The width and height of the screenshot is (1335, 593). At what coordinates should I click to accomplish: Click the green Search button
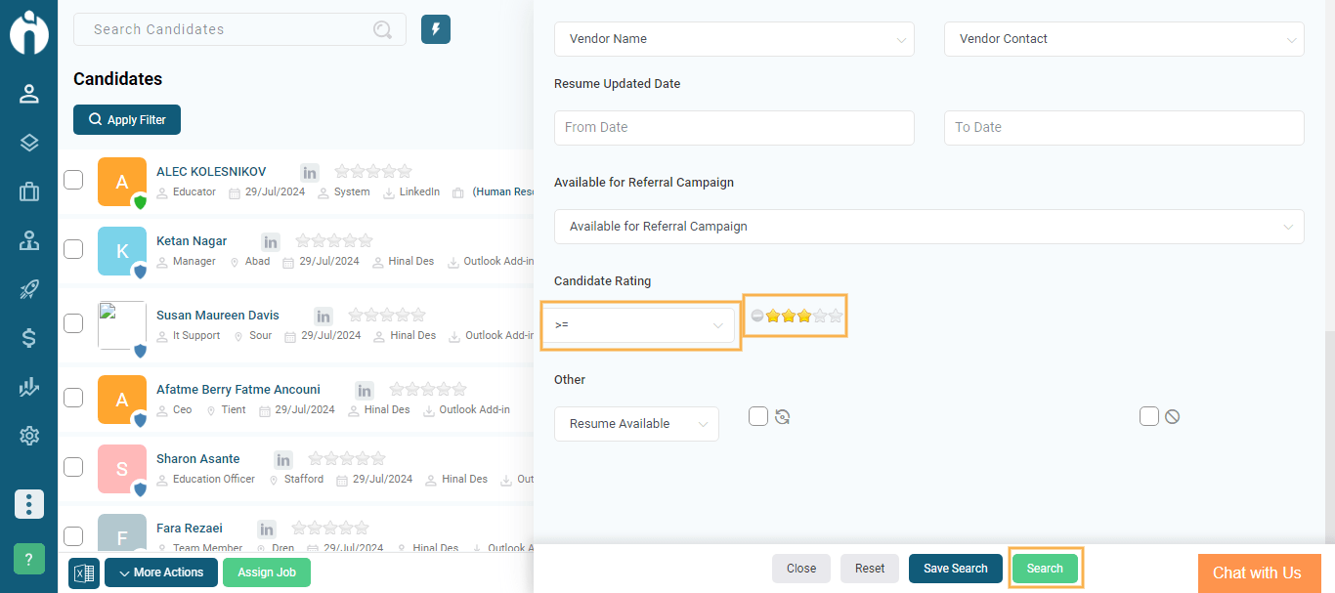point(1045,569)
